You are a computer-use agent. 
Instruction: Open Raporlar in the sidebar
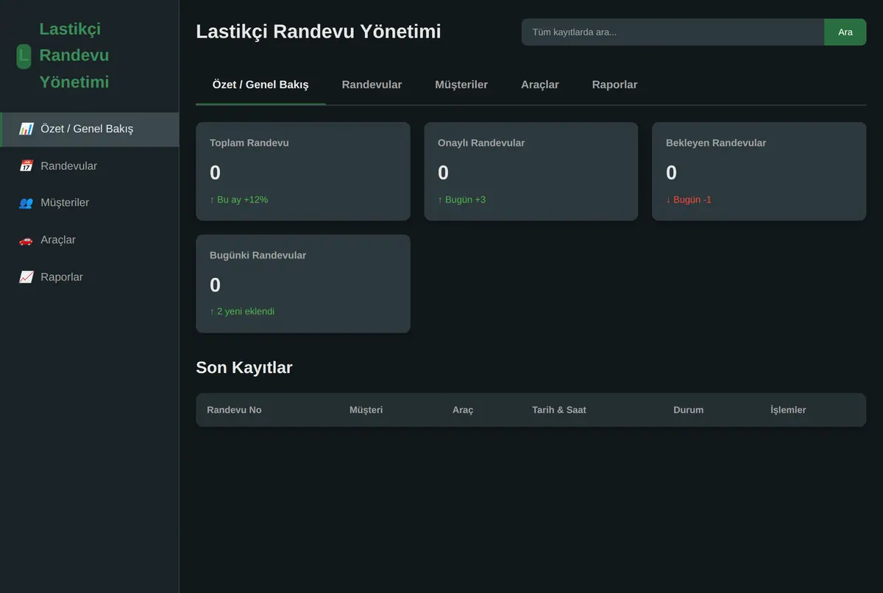89,277
